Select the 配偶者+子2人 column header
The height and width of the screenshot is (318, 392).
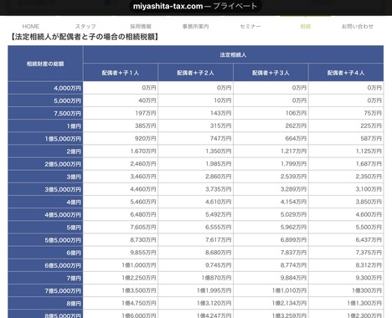(195, 73)
